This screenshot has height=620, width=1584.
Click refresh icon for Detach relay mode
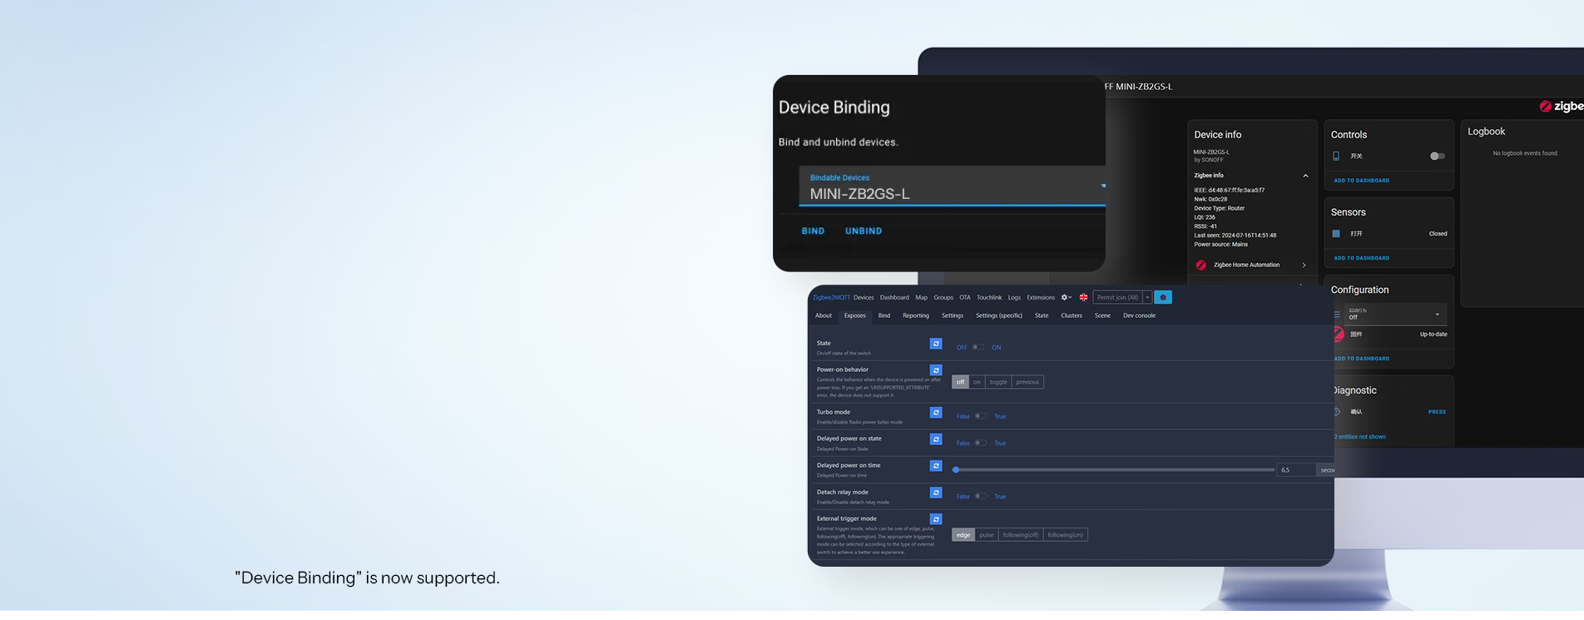(936, 493)
